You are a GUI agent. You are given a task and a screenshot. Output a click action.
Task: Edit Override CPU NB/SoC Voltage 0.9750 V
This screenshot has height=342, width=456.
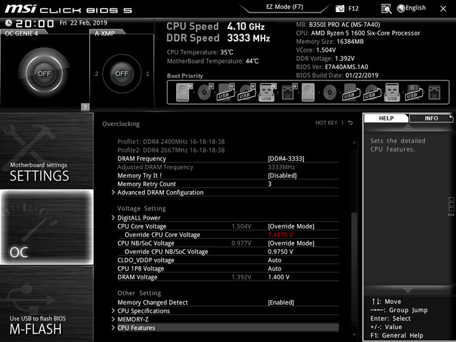(281, 251)
